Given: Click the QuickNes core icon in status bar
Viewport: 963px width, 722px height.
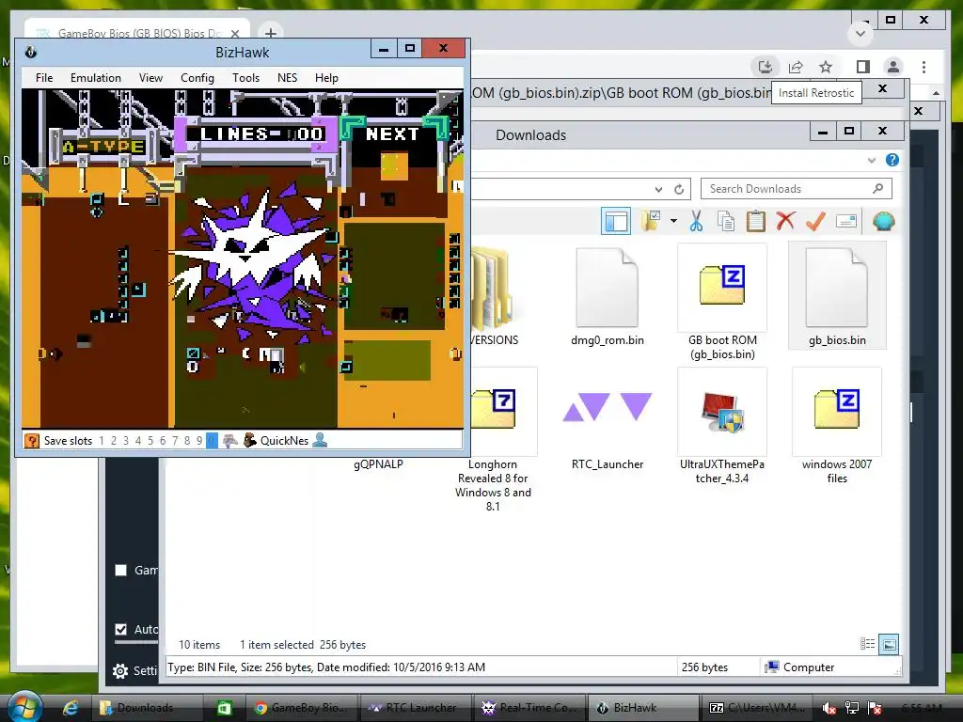Looking at the screenshot, I should 249,440.
